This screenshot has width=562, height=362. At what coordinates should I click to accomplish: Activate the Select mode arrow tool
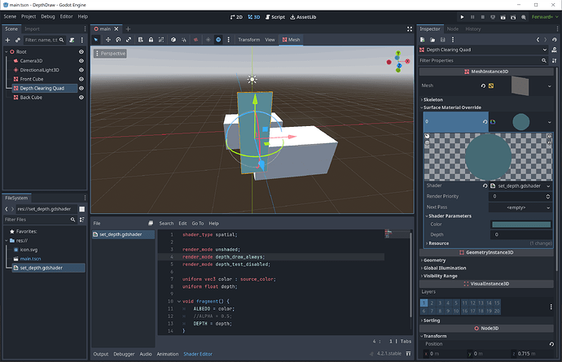tap(95, 40)
